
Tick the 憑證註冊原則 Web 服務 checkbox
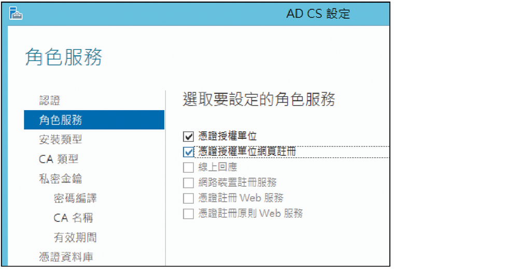pos(188,214)
